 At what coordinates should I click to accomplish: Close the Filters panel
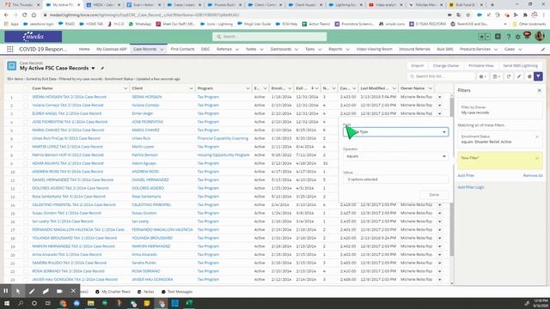pyautogui.click(x=539, y=90)
